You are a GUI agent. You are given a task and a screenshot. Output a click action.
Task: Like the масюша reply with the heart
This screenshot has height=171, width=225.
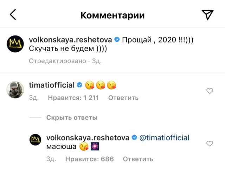click(210, 144)
